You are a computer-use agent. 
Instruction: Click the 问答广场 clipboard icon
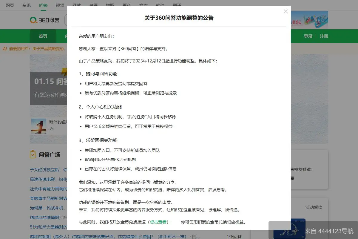coord(32,154)
